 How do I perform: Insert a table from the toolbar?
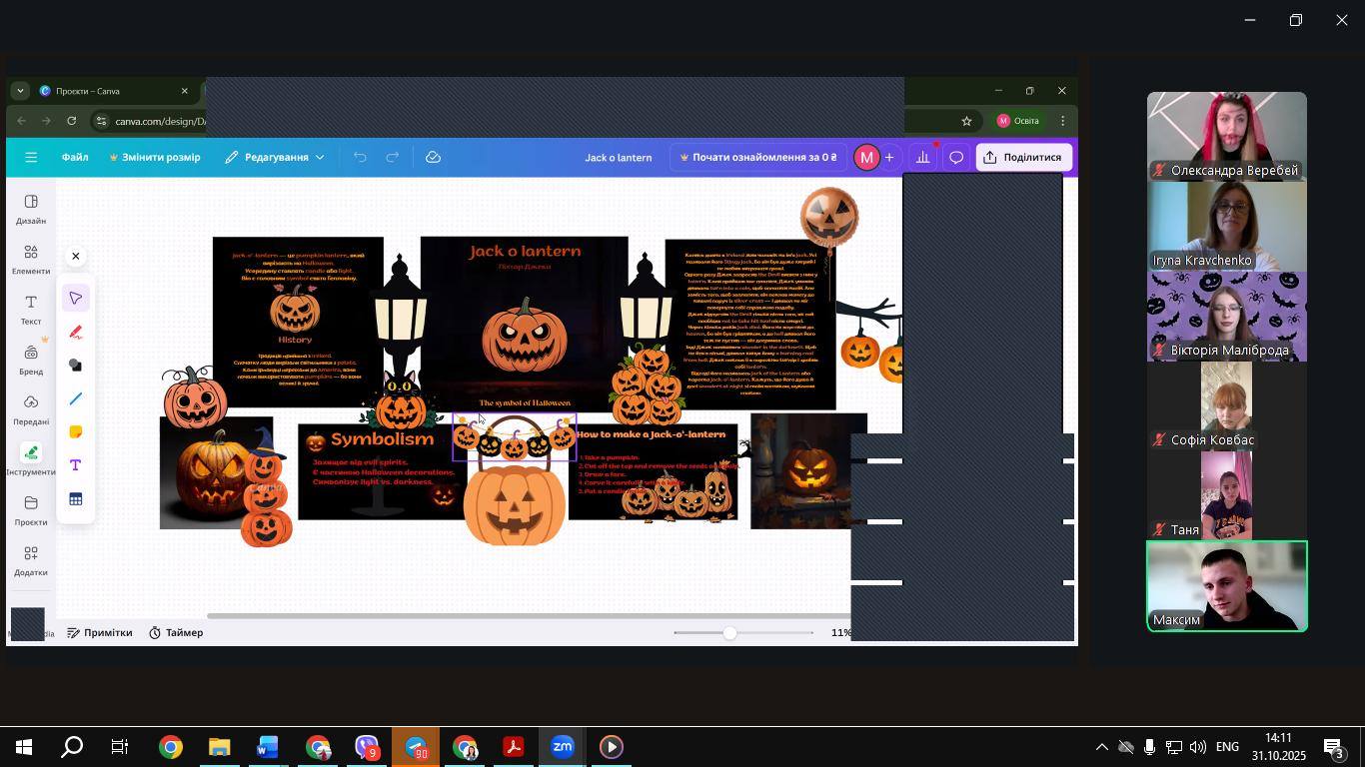click(x=75, y=499)
